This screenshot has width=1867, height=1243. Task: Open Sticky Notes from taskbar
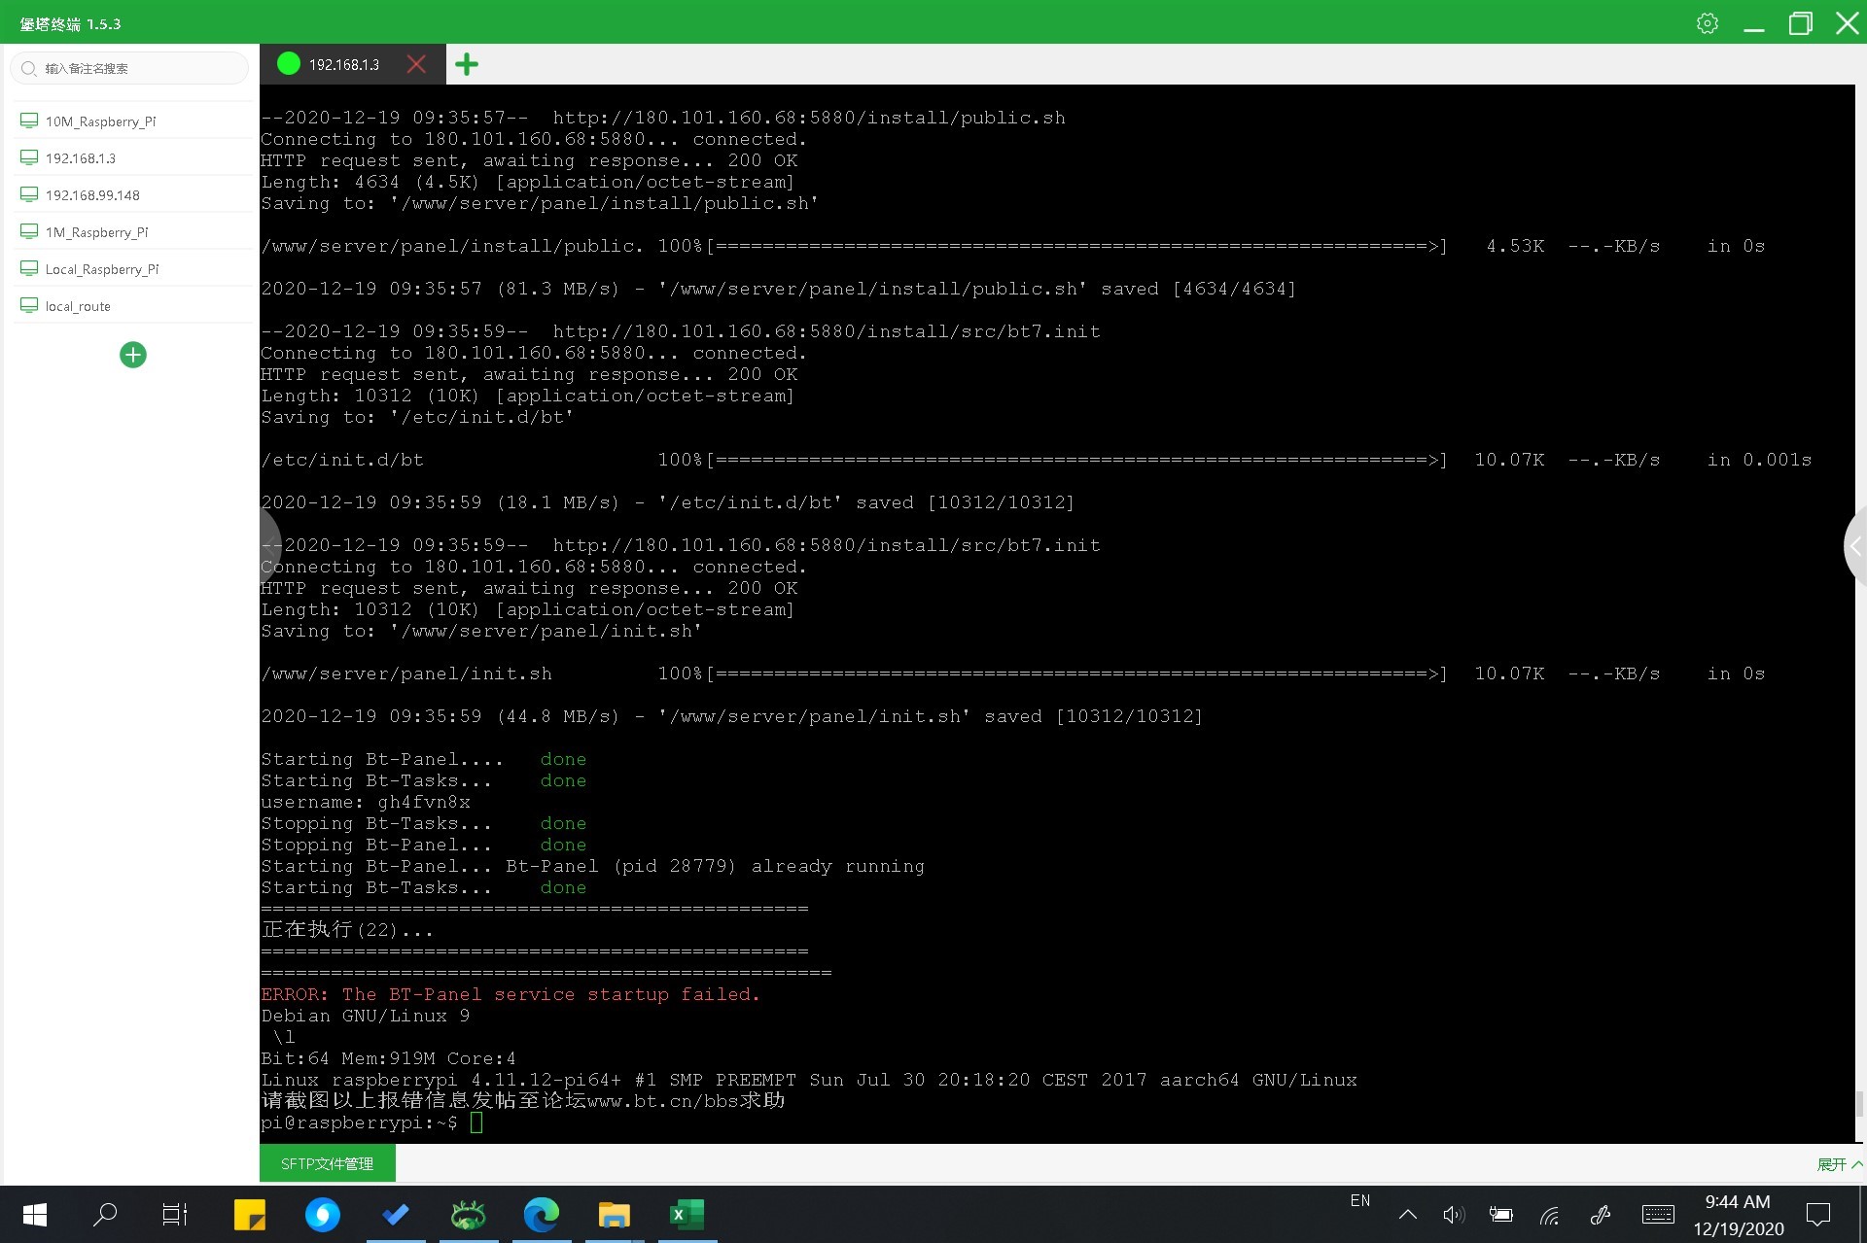click(249, 1214)
